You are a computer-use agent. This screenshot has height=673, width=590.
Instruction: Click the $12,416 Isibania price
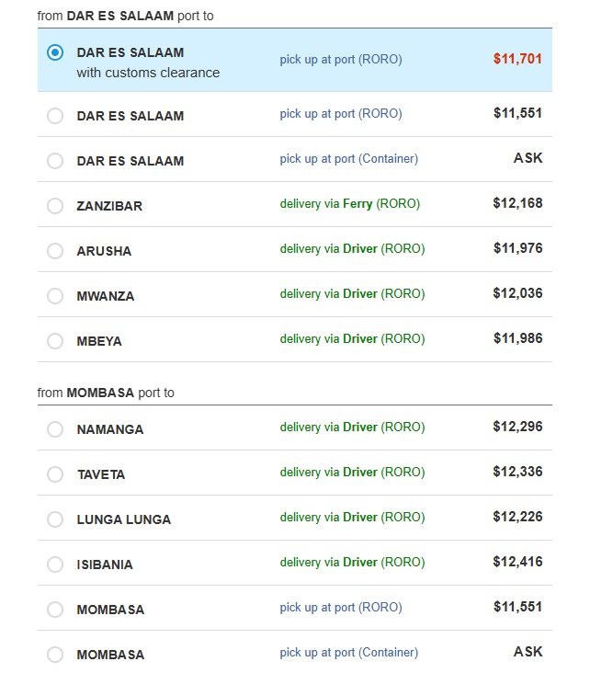click(x=517, y=562)
